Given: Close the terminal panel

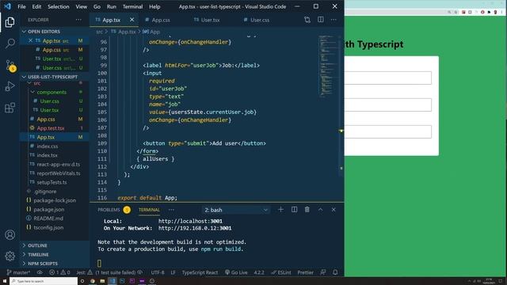Looking at the screenshot, I should click(x=334, y=209).
